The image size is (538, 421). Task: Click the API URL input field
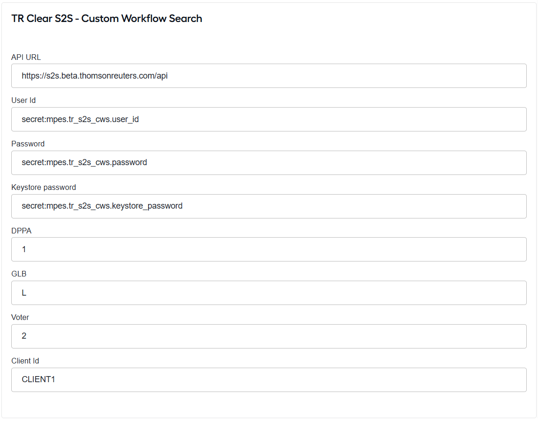tap(269, 76)
